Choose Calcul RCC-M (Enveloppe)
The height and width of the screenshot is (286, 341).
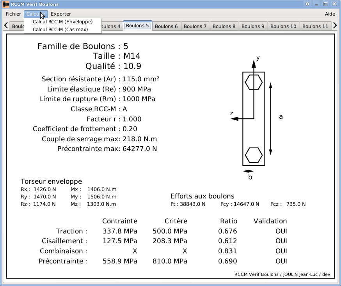[x=63, y=22]
